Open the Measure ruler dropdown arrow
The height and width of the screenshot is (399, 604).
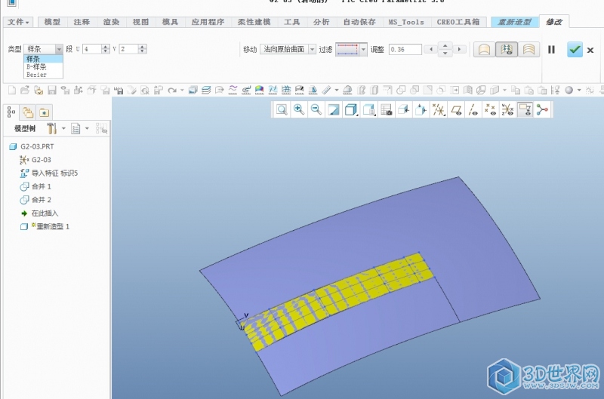336,91
